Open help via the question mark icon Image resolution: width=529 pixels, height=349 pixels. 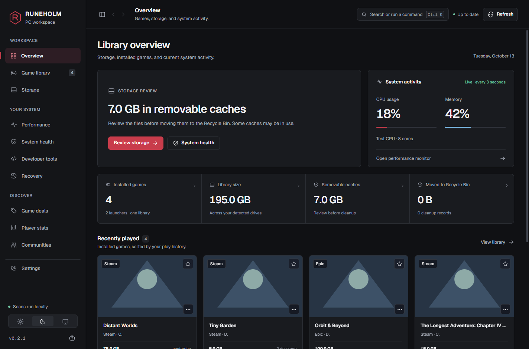coord(72,338)
